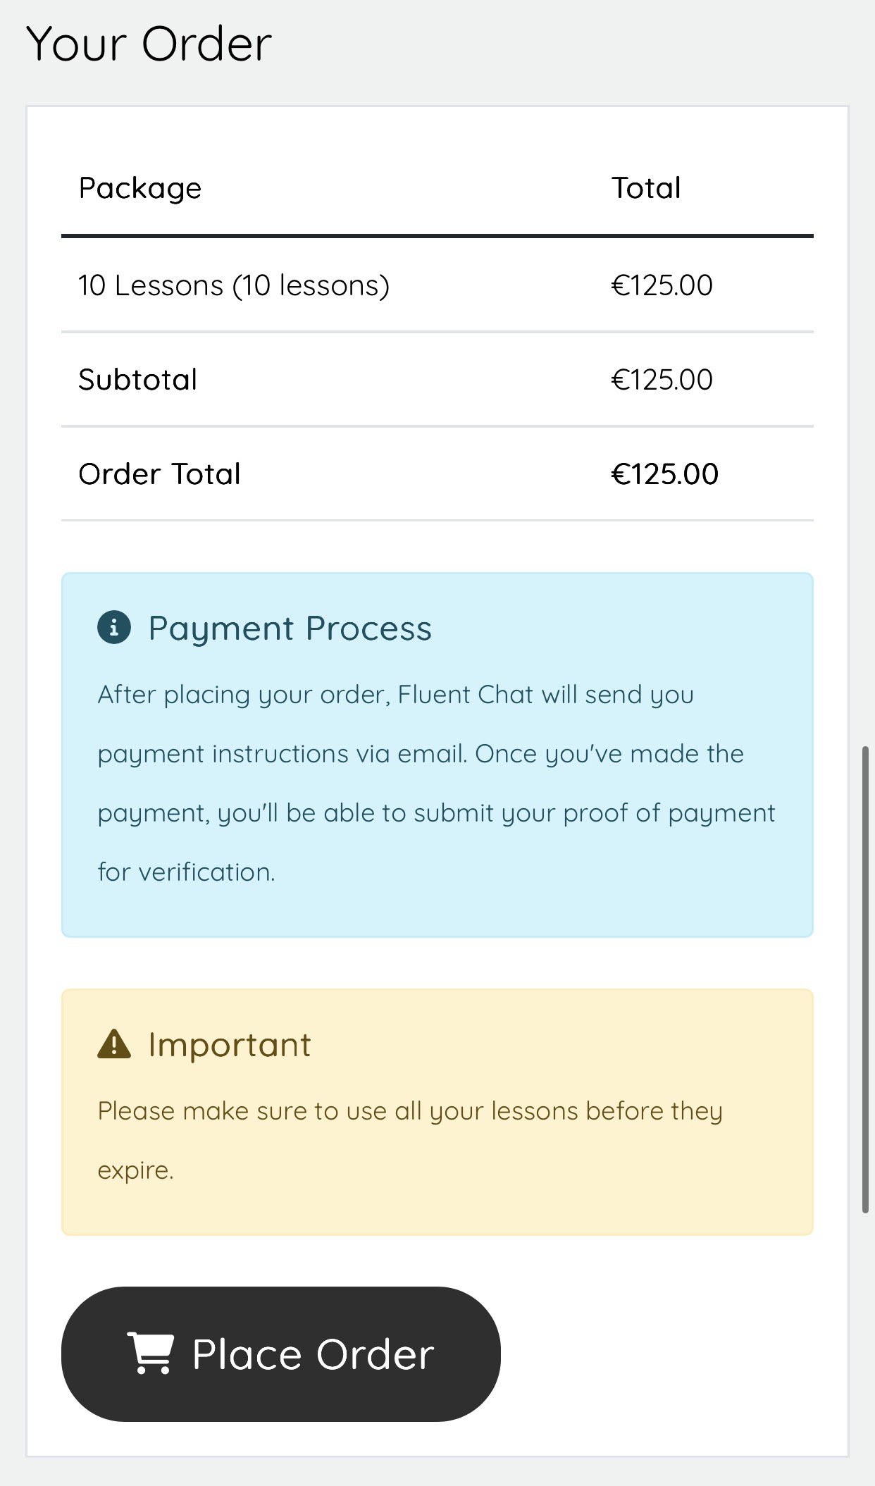Viewport: 875px width, 1486px height.
Task: Click the Subtotal row label
Action: pos(138,379)
